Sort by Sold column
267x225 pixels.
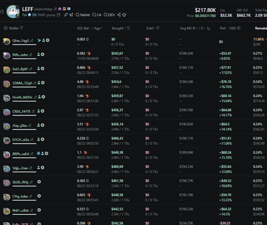click(x=151, y=28)
